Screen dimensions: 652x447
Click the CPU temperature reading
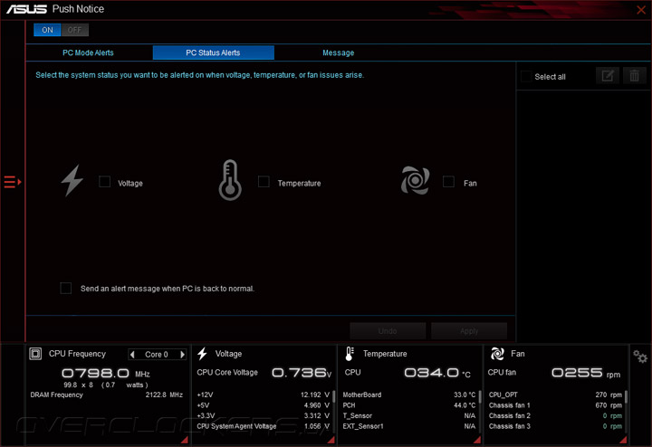(437, 373)
